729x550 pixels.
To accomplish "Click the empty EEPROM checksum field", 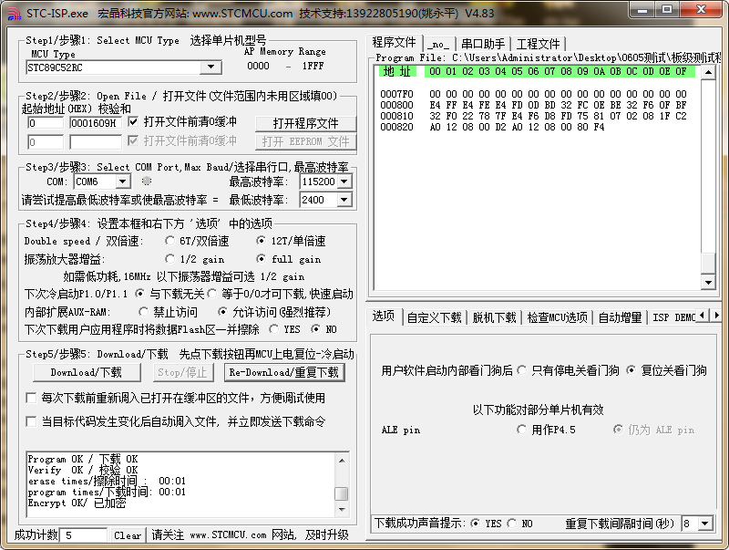I will pyautogui.click(x=96, y=142).
